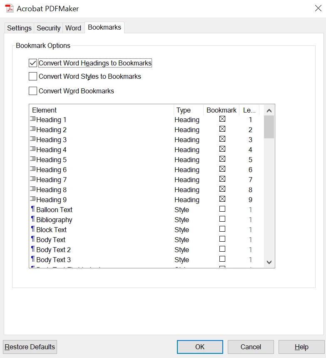This screenshot has width=326, height=358.
Task: Close the Acrobat PDFMaker dialog
Action: pos(318,8)
